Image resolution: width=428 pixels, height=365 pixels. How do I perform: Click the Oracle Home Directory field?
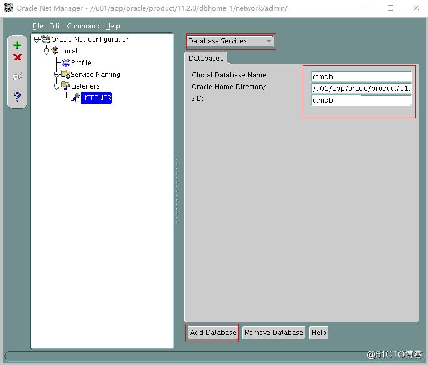(x=361, y=89)
